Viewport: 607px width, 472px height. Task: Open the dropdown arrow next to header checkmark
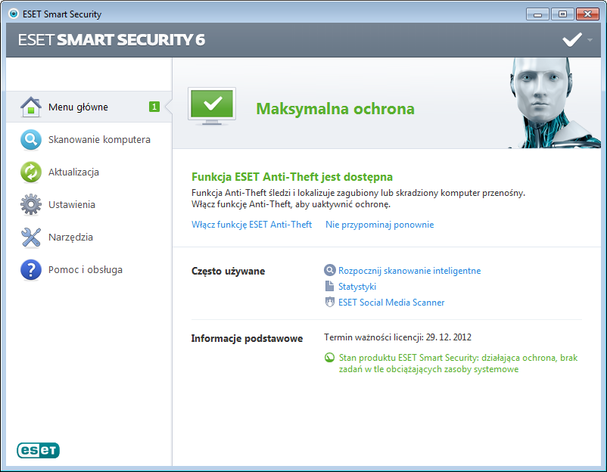click(590, 40)
